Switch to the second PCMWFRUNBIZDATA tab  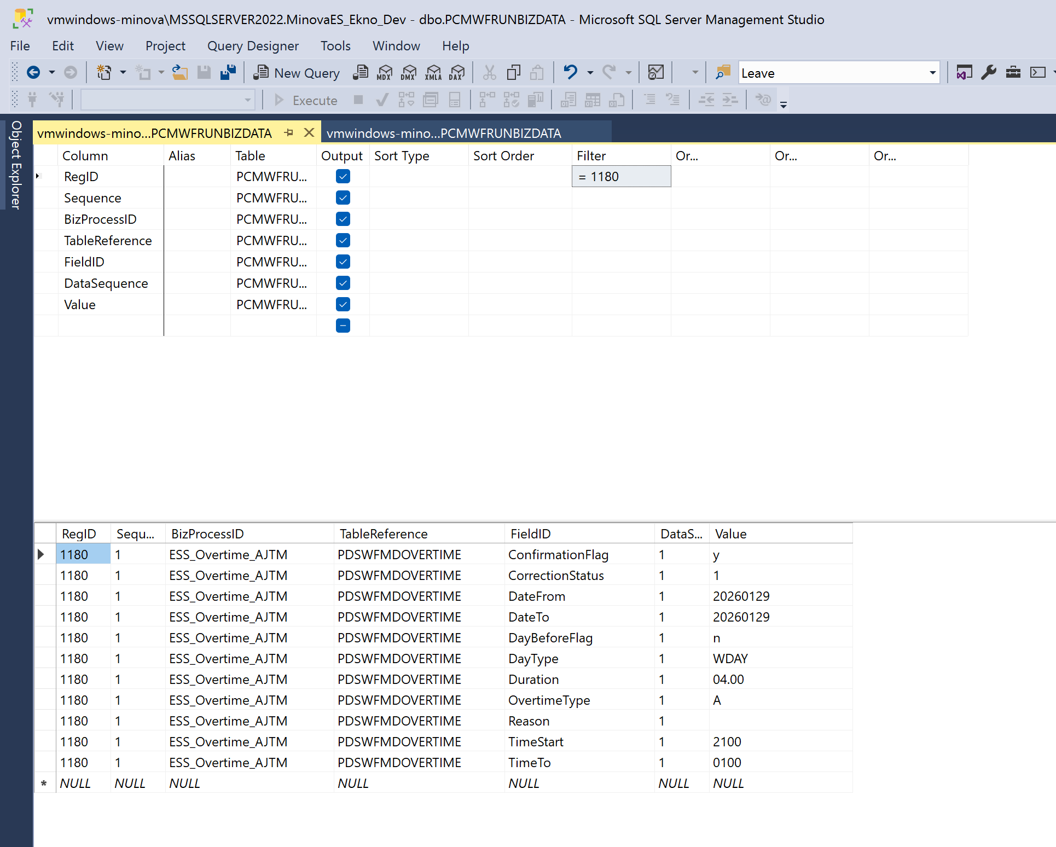pyautogui.click(x=444, y=134)
